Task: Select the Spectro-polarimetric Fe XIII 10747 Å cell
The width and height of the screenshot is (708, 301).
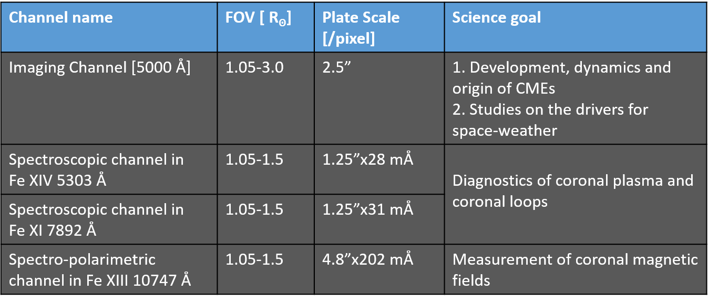Action: [x=109, y=269]
